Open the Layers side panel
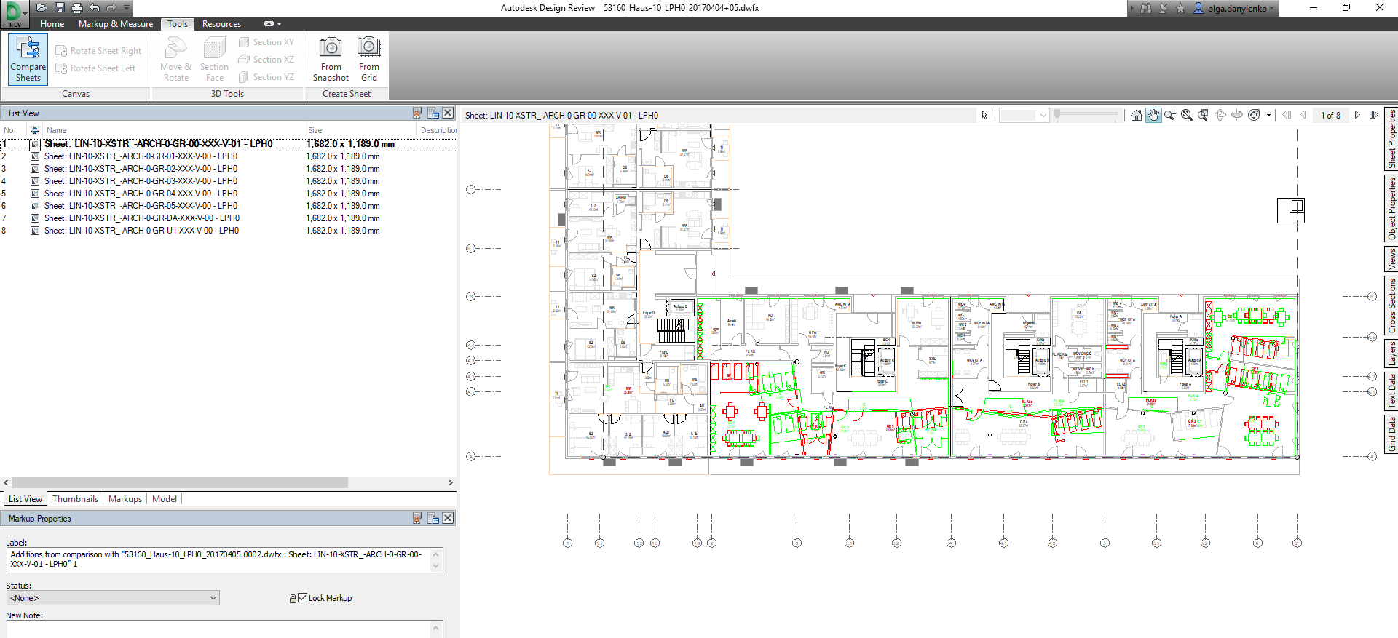 pos(1391,354)
